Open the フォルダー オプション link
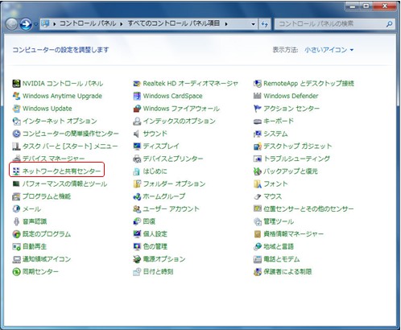 coord(174,184)
